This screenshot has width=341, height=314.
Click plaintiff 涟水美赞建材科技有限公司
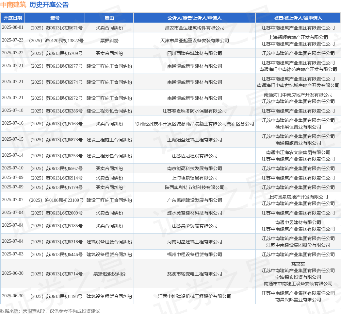pyautogui.click(x=194, y=213)
